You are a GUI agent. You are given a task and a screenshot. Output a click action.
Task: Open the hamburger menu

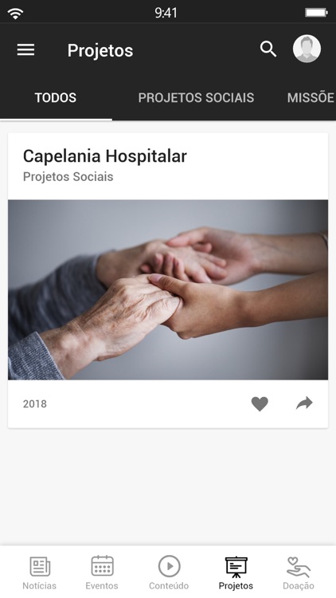pos(26,49)
